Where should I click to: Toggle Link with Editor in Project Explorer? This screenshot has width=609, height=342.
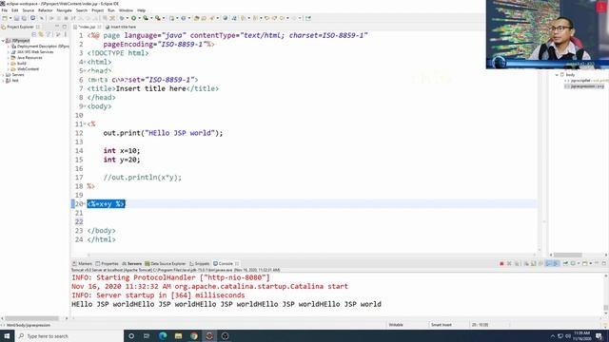[41, 34]
